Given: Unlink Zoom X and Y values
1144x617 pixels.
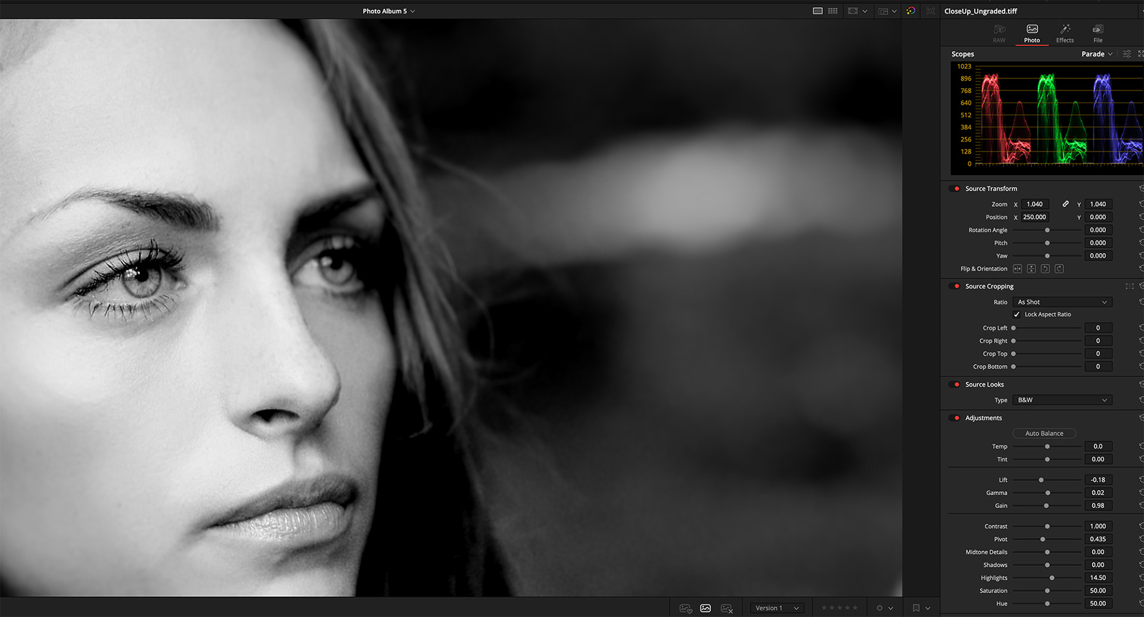Looking at the screenshot, I should pyautogui.click(x=1065, y=204).
